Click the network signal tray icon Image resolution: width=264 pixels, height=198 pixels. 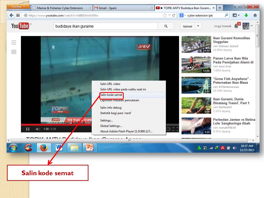tap(211, 148)
